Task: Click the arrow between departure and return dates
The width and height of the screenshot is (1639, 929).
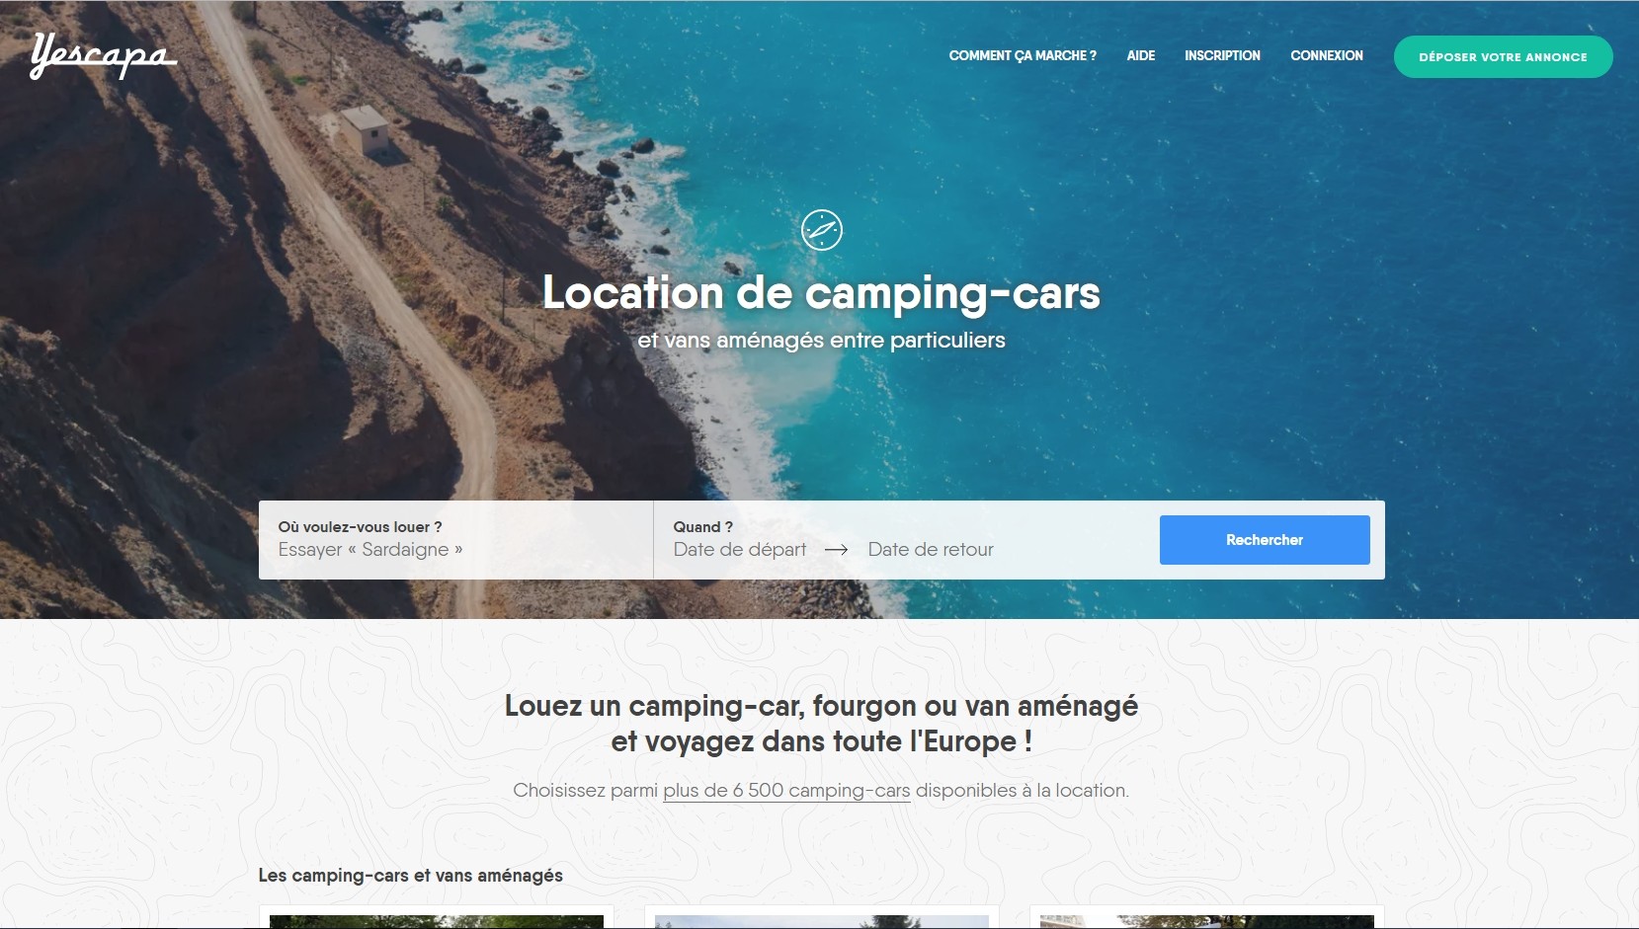Action: coord(837,550)
